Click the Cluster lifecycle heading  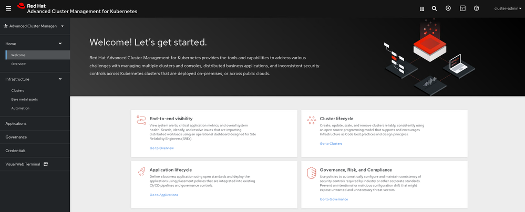pos(336,119)
